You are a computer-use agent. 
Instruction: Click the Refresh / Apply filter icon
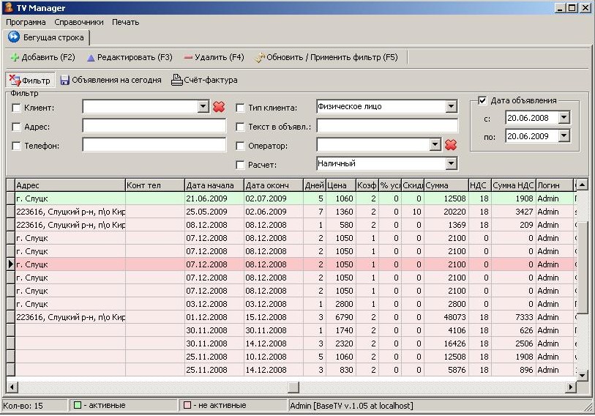coord(260,58)
